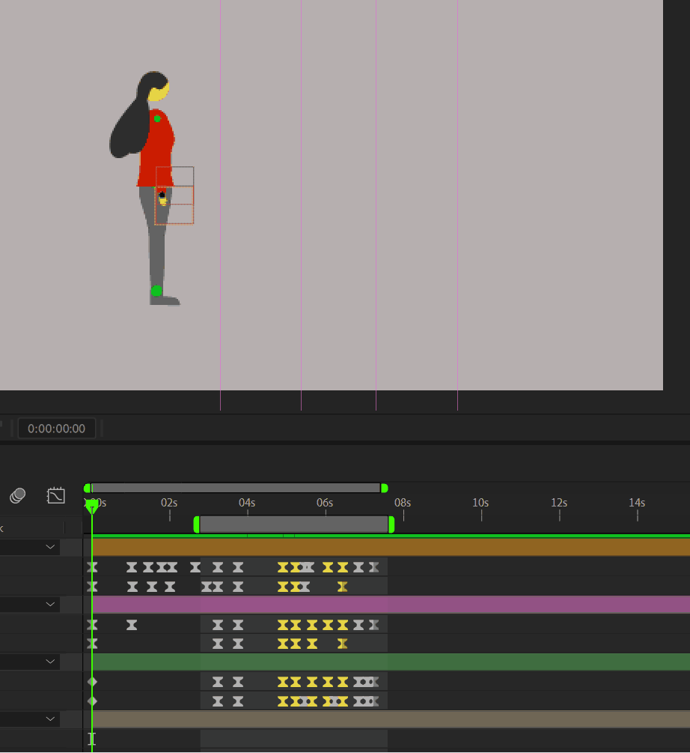Select the work area bar

coord(294,524)
